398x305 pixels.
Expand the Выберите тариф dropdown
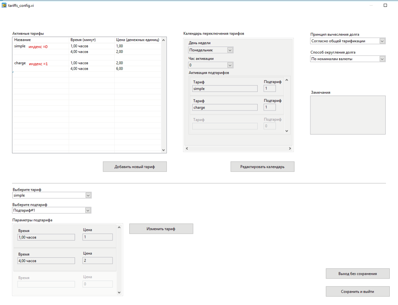(x=88, y=196)
